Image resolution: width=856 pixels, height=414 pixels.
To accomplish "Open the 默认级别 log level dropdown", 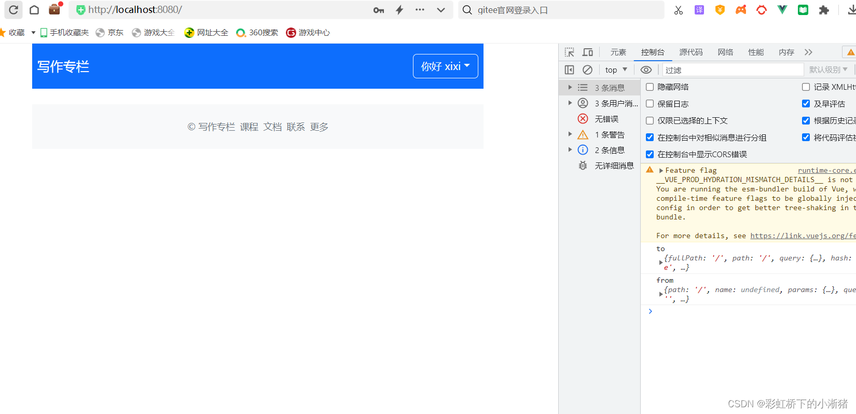I will click(x=829, y=70).
